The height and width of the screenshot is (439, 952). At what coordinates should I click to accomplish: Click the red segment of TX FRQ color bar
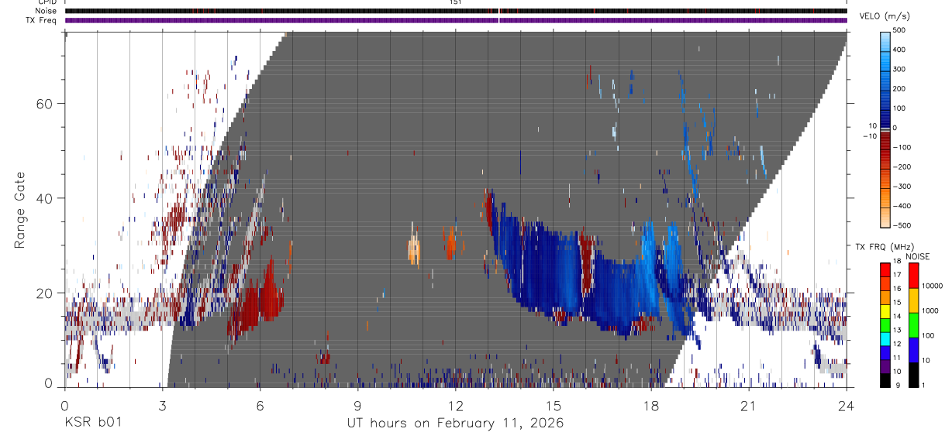pos(885,270)
